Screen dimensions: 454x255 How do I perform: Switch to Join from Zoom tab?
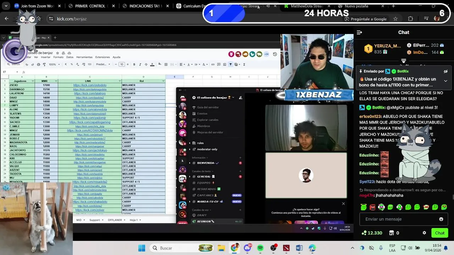coord(37,6)
